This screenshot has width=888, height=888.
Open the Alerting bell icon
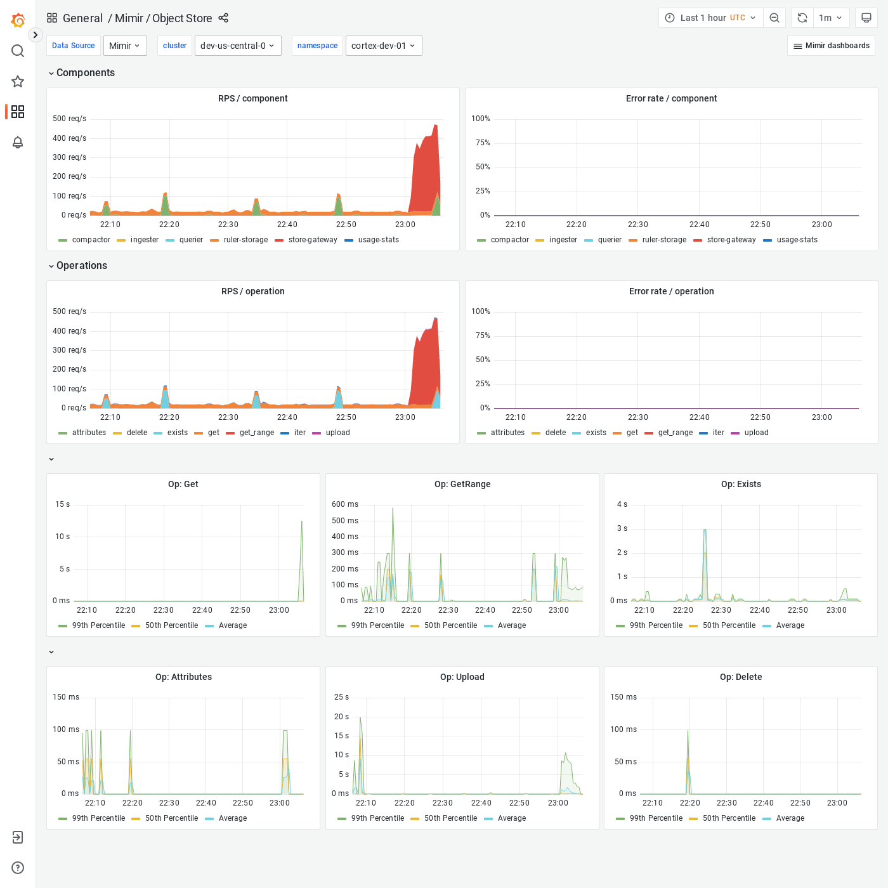point(18,142)
